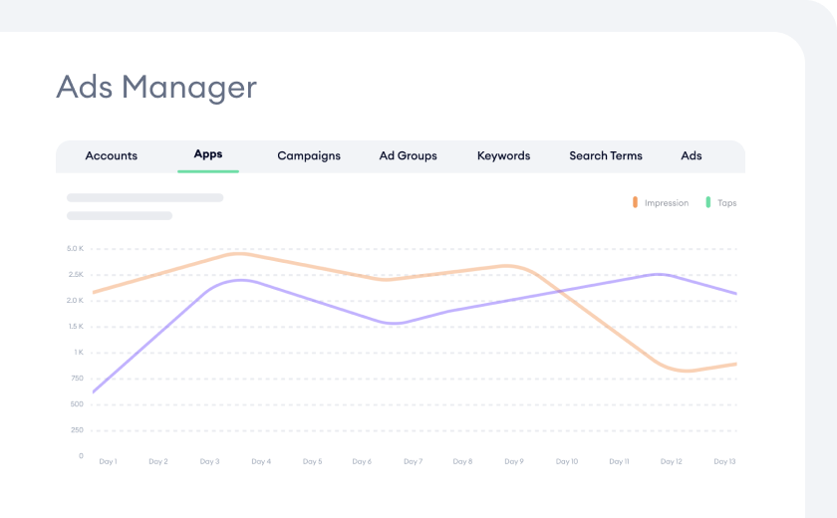Image resolution: width=837 pixels, height=518 pixels.
Task: Select the Apps tab
Action: click(208, 154)
